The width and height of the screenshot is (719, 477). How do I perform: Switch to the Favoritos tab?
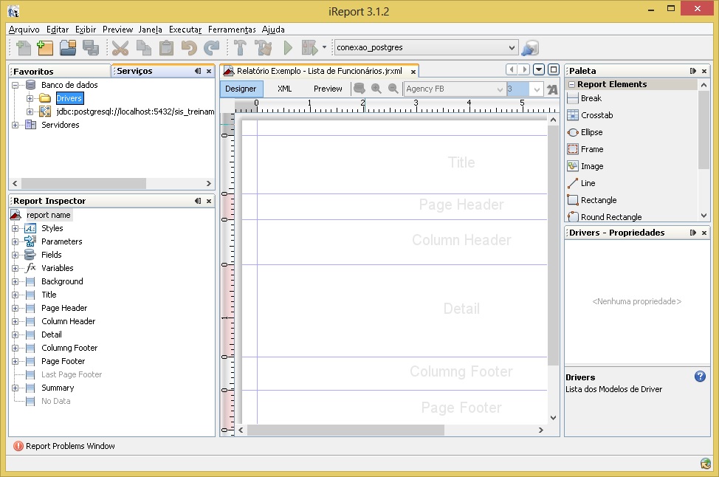pos(34,71)
